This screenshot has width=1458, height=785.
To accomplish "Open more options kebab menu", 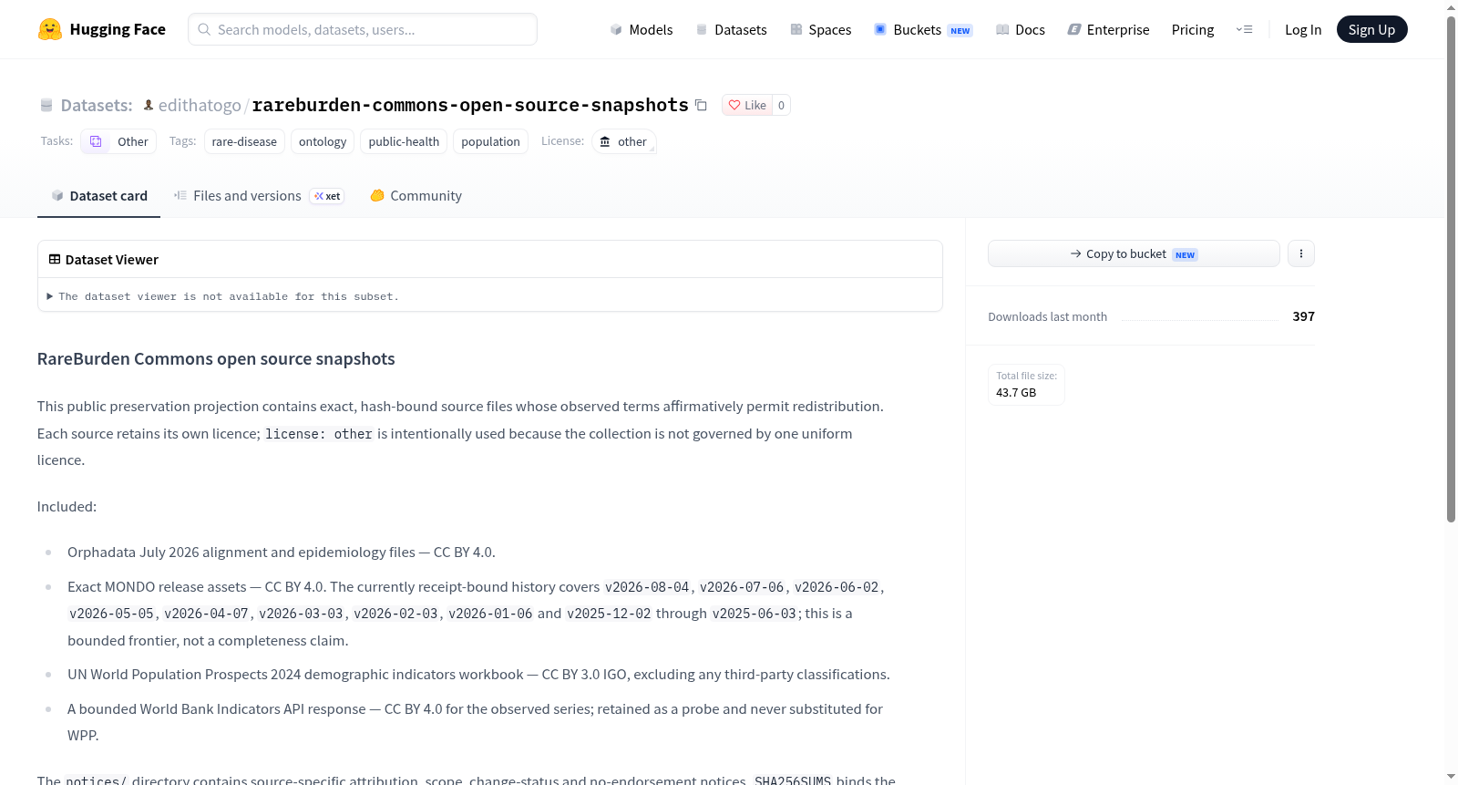I will click(1301, 253).
